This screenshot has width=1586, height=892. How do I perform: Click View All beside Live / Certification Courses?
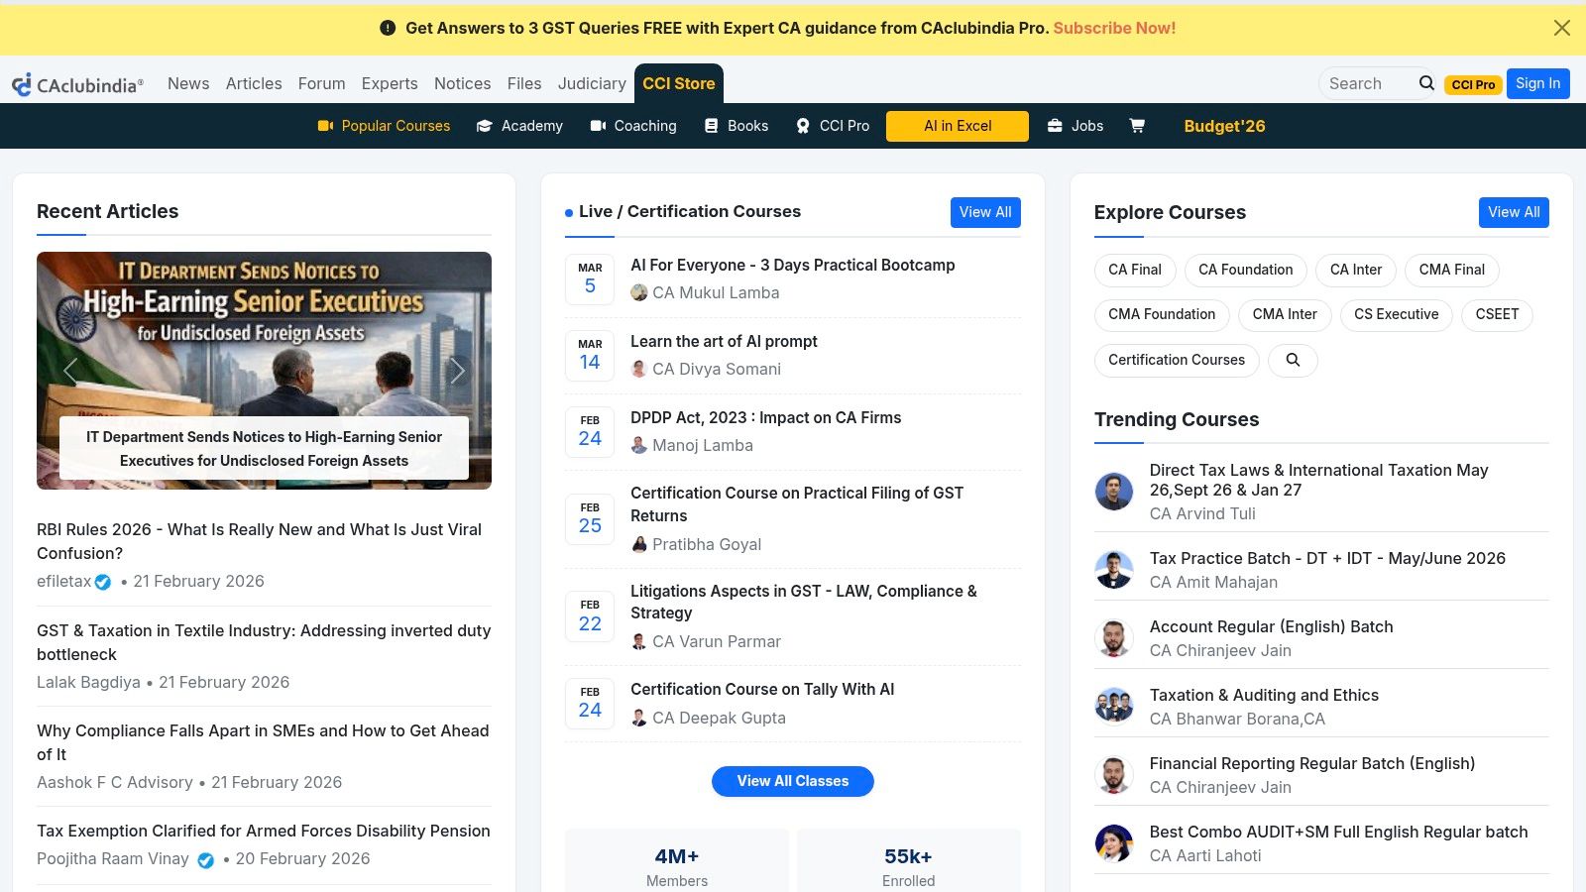pos(985,212)
